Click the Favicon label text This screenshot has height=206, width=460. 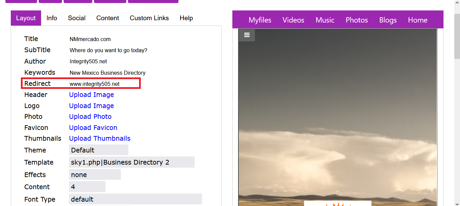pos(36,128)
